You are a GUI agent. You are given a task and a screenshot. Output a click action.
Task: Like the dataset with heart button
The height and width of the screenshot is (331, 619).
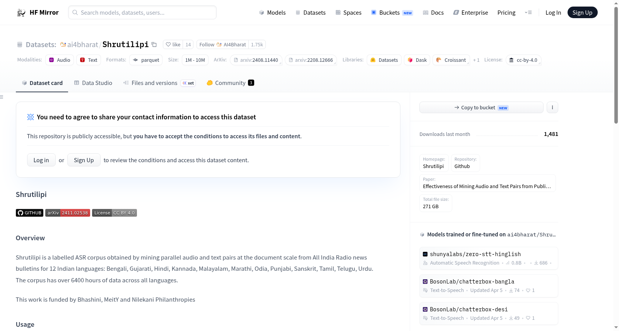[173, 44]
